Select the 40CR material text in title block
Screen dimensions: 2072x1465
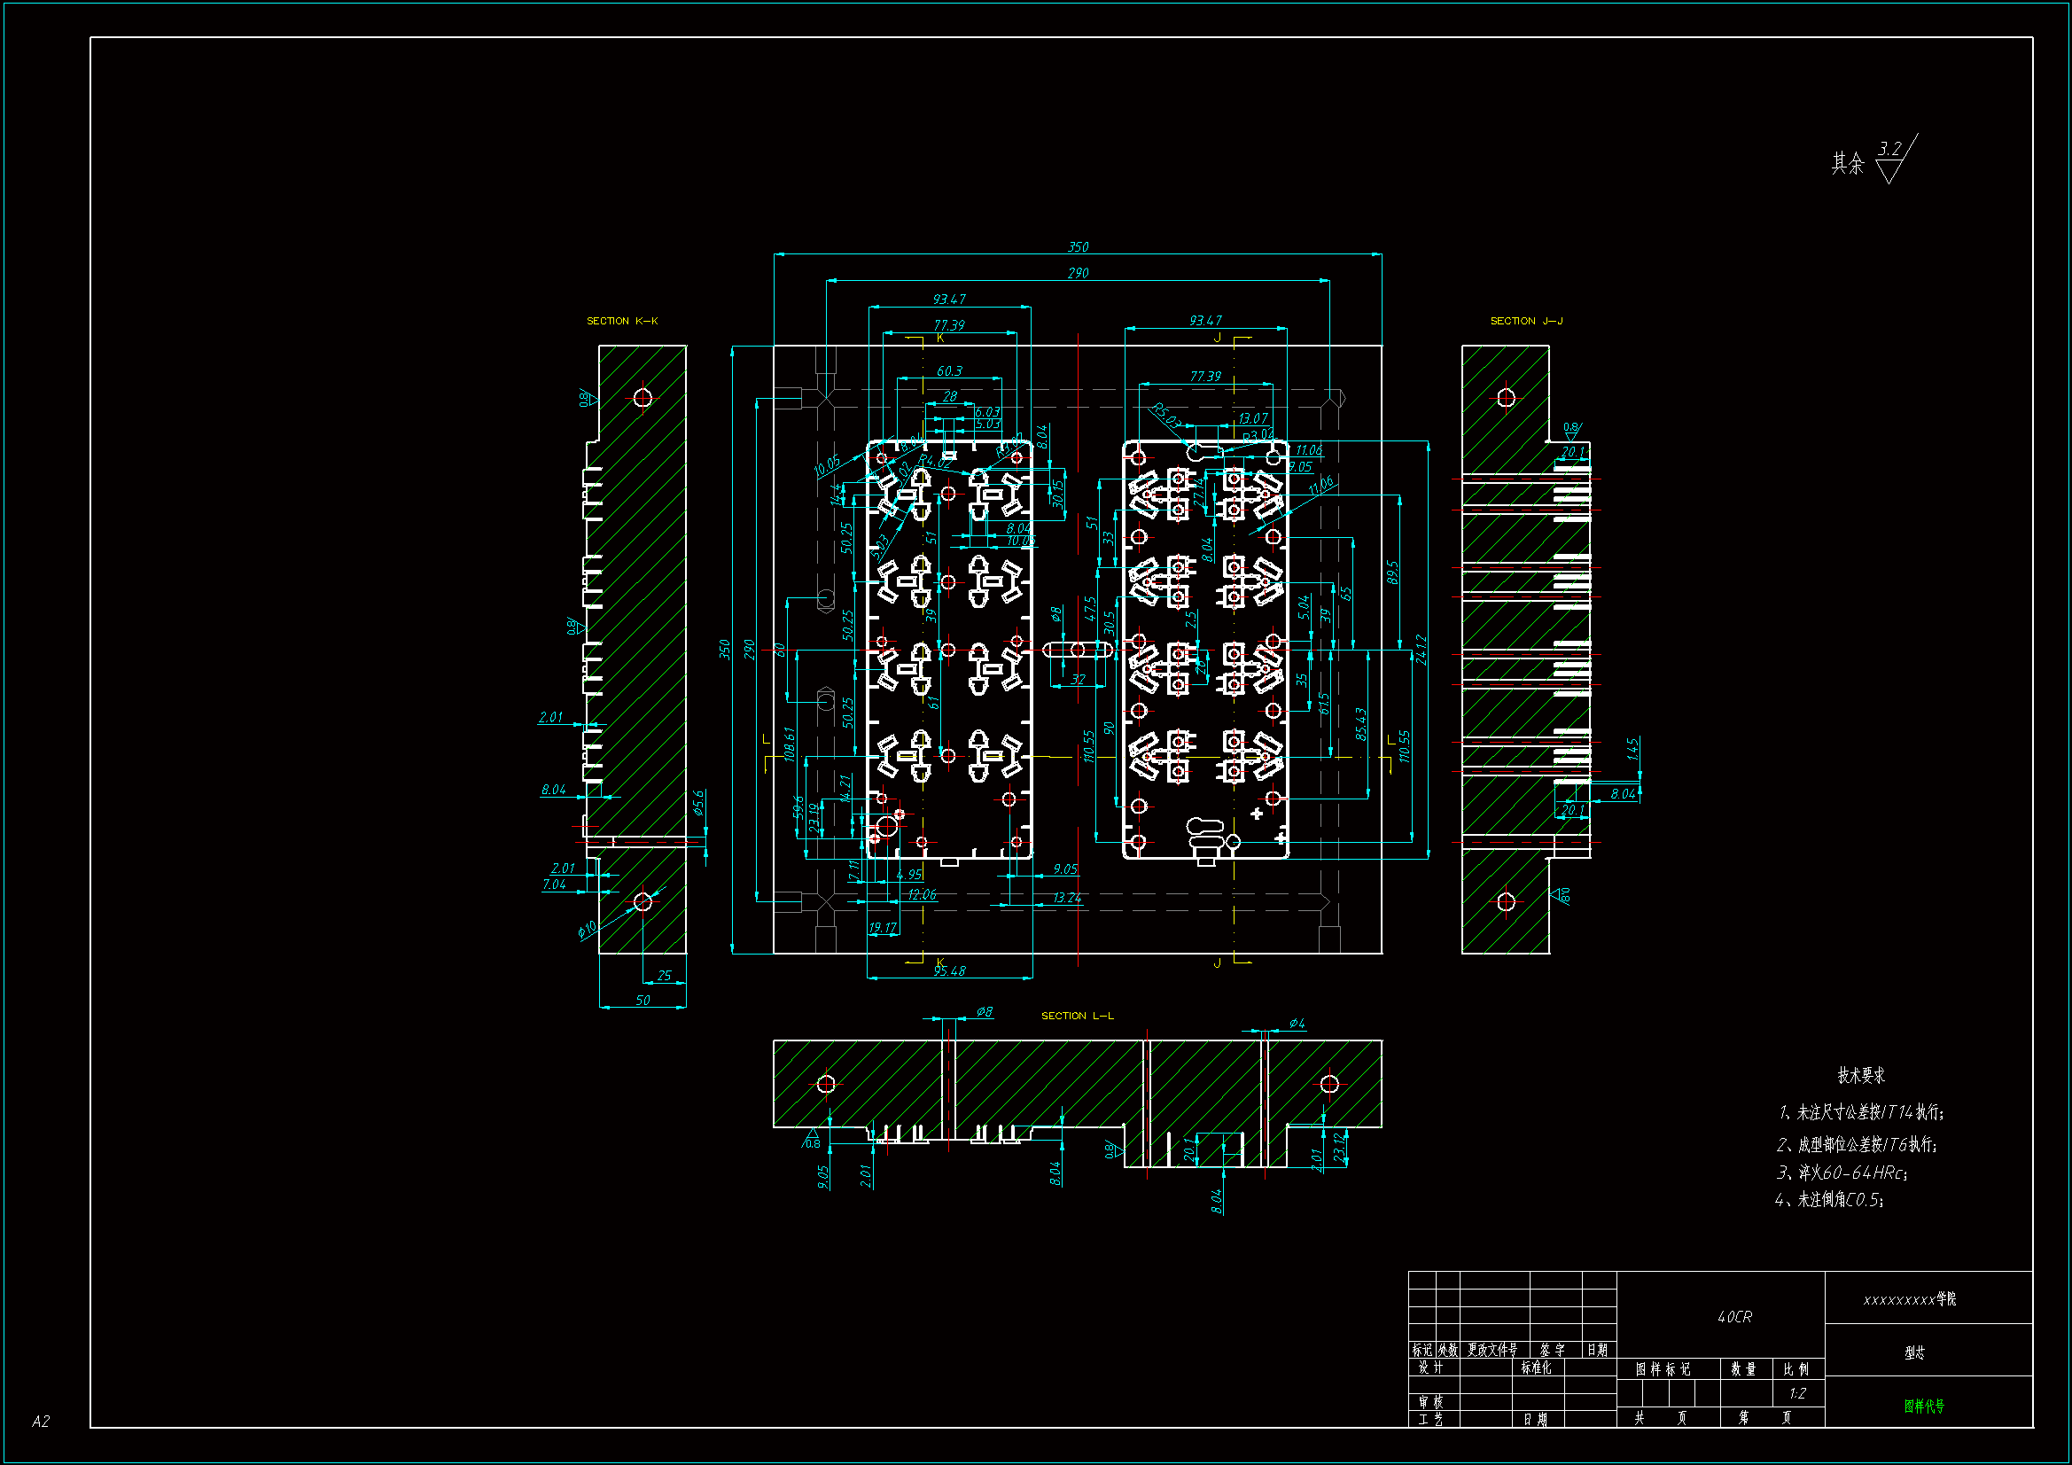[1734, 1318]
